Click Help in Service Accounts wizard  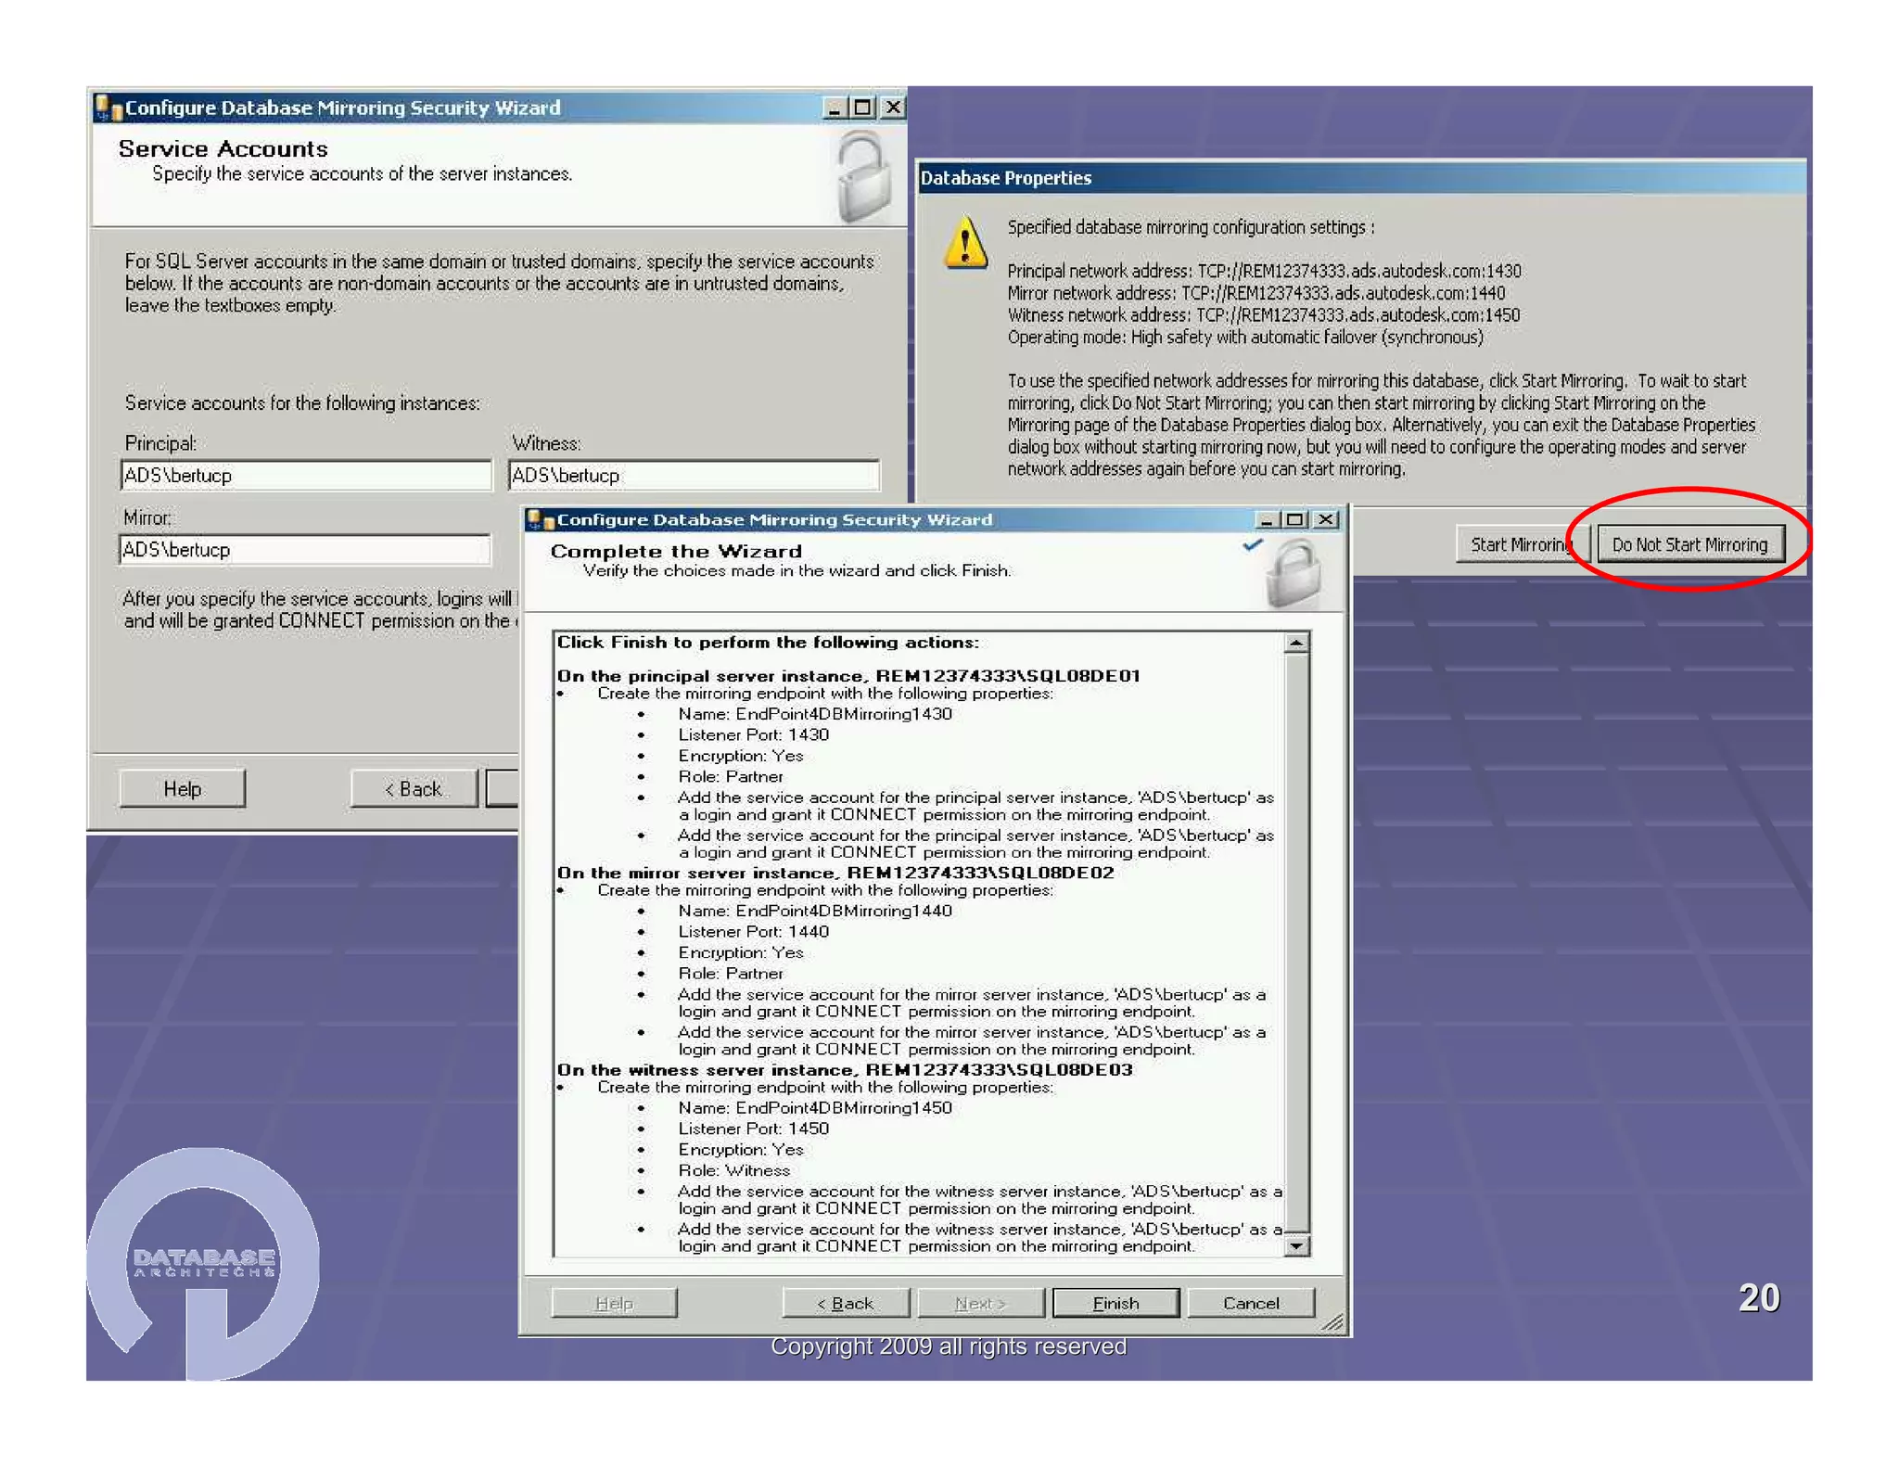183,788
